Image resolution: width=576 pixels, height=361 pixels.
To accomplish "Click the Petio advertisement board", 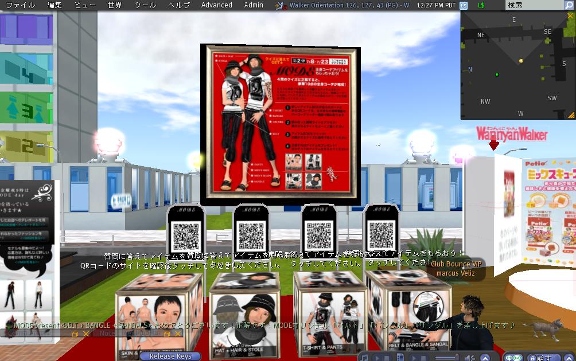I will (x=549, y=211).
